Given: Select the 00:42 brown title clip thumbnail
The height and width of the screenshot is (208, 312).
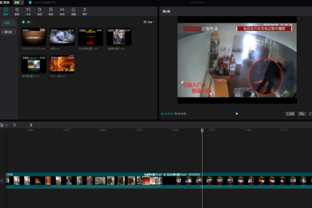Looking at the screenshot, I should pyautogui.click(x=34, y=37).
